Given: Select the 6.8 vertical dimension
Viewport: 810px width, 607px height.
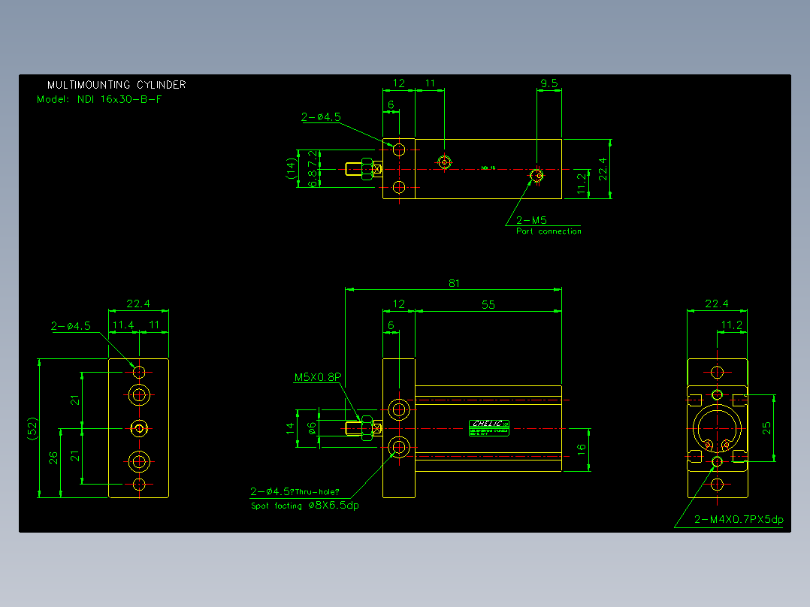Looking at the screenshot, I should [312, 179].
